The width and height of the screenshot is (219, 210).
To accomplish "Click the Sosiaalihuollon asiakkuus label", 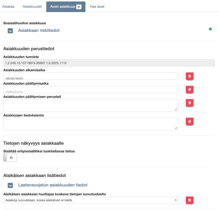I will (24, 23).
